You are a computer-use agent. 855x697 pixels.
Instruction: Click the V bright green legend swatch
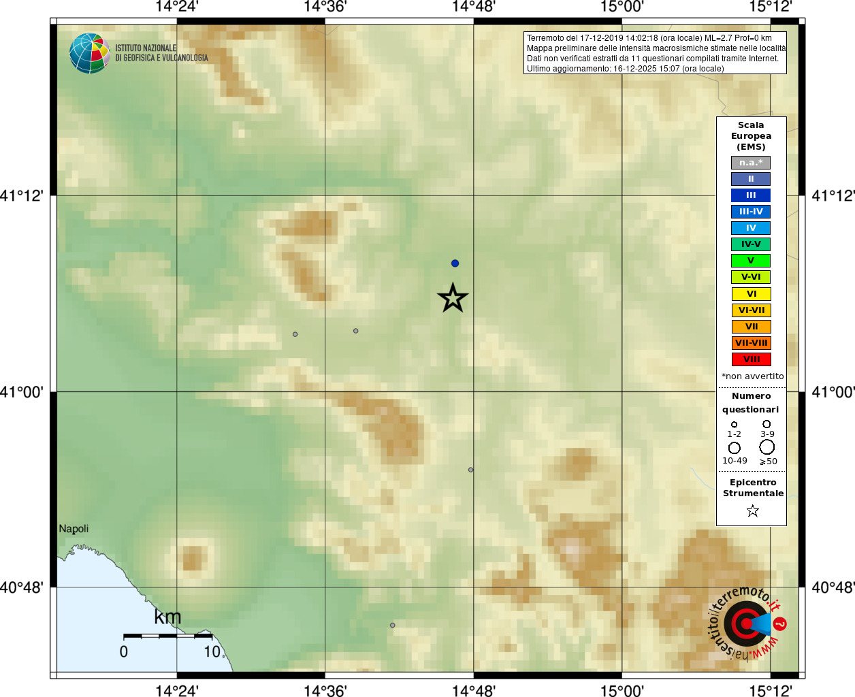(x=751, y=261)
